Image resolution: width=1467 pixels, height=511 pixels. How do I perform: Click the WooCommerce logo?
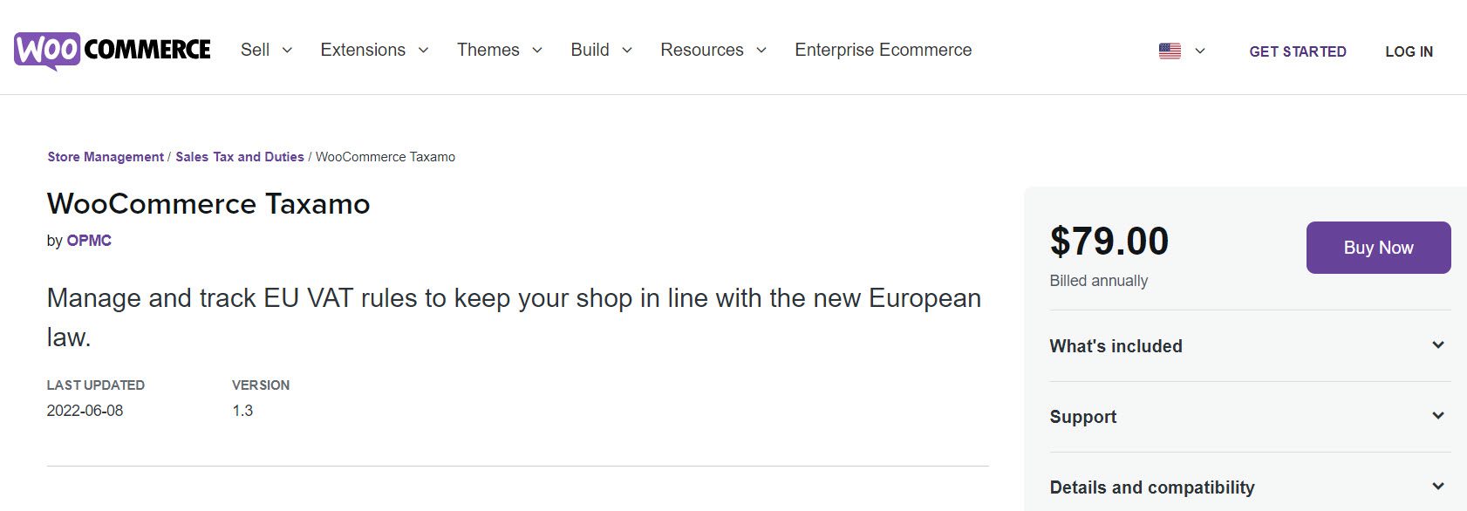(113, 51)
